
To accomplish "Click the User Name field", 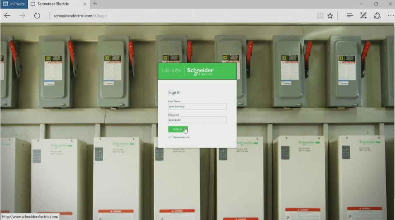I will click(x=197, y=106).
